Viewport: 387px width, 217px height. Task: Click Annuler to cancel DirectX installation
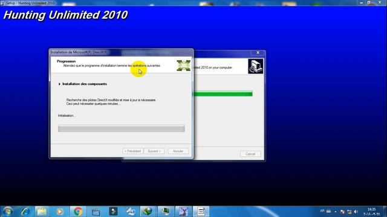click(178, 151)
